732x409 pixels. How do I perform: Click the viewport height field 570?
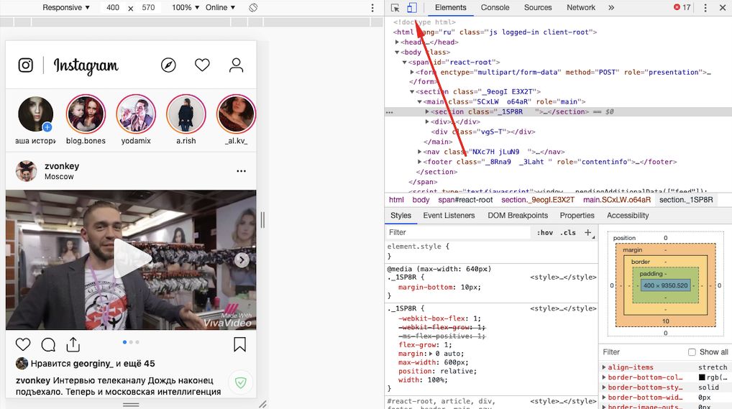click(148, 7)
